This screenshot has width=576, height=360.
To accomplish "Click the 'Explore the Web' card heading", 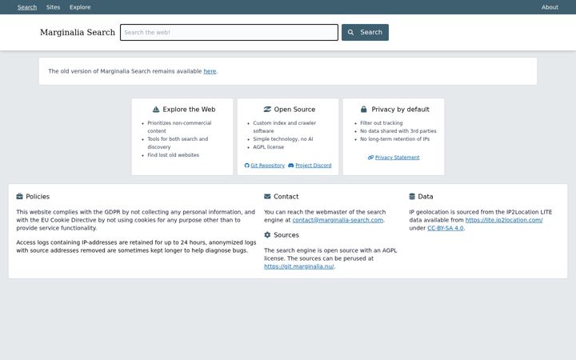I will 189,110.
